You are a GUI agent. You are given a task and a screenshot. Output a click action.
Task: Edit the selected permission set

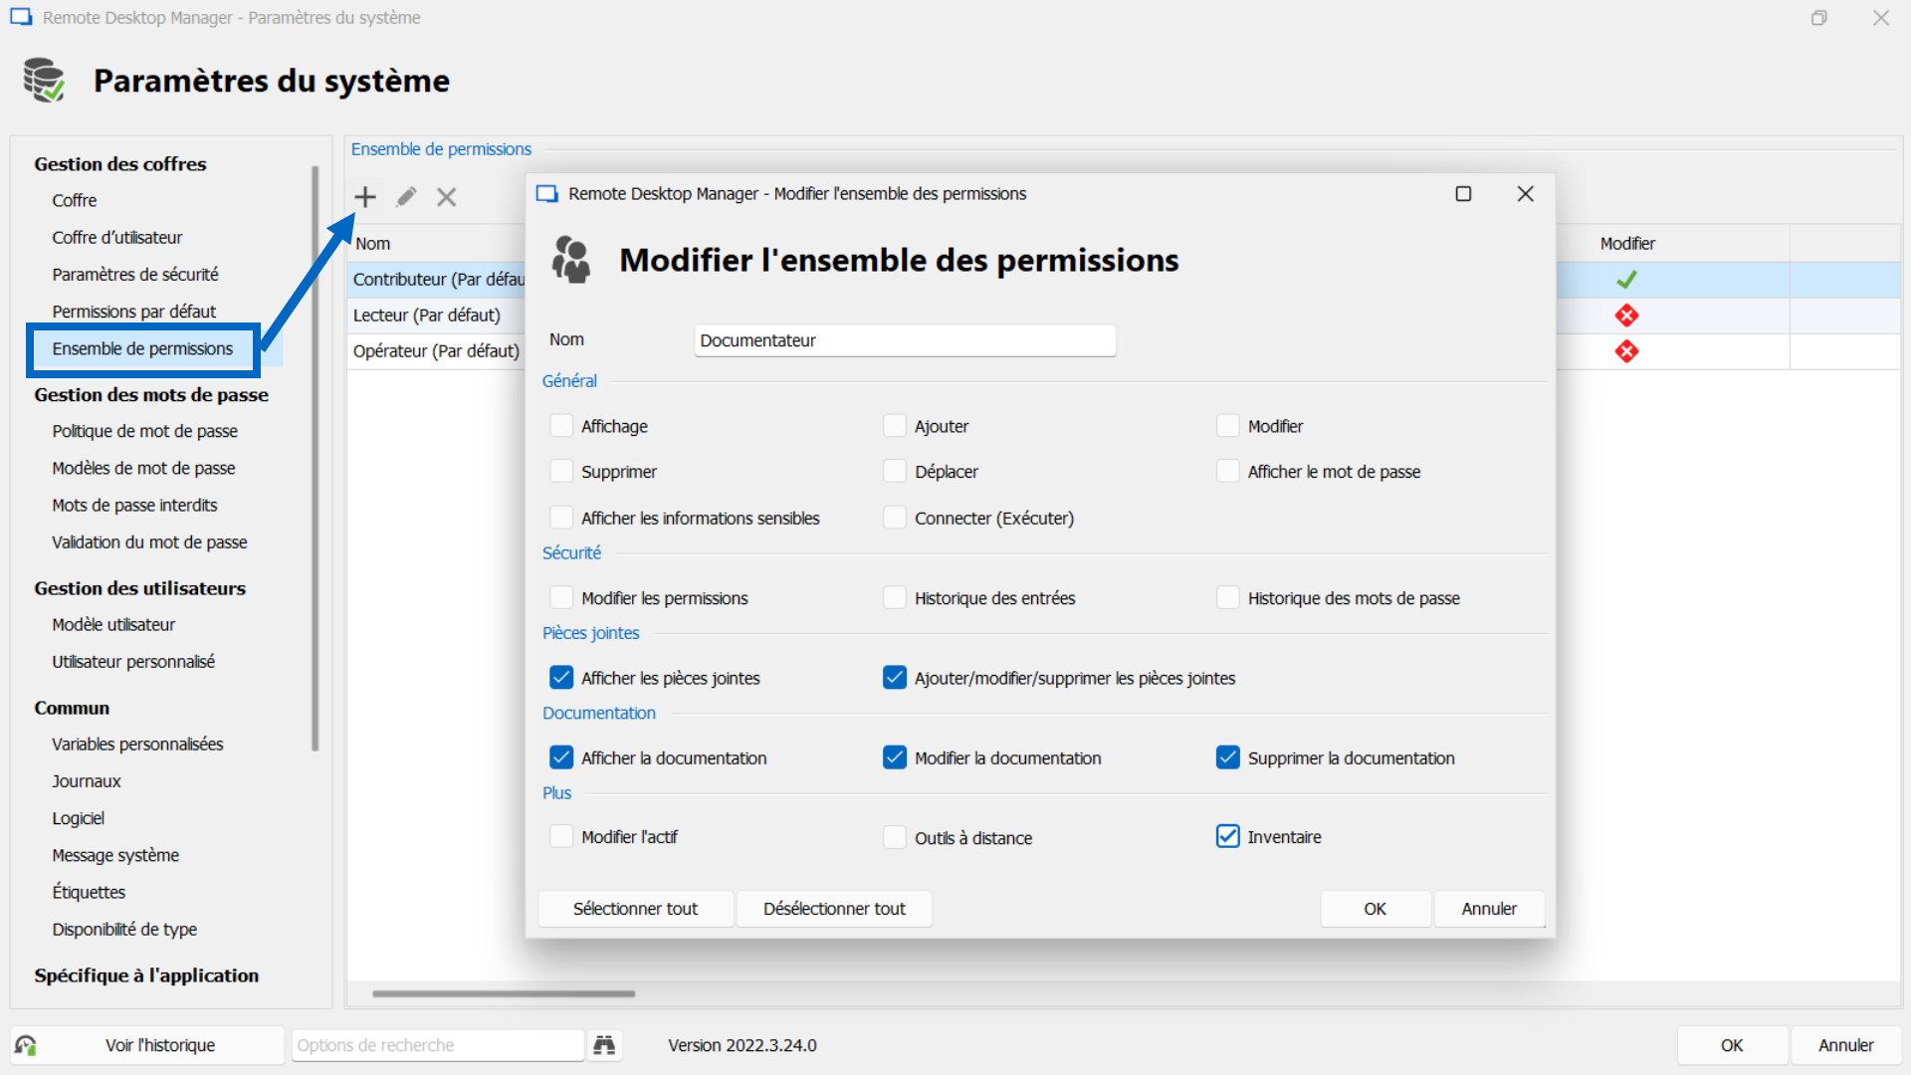(x=405, y=196)
